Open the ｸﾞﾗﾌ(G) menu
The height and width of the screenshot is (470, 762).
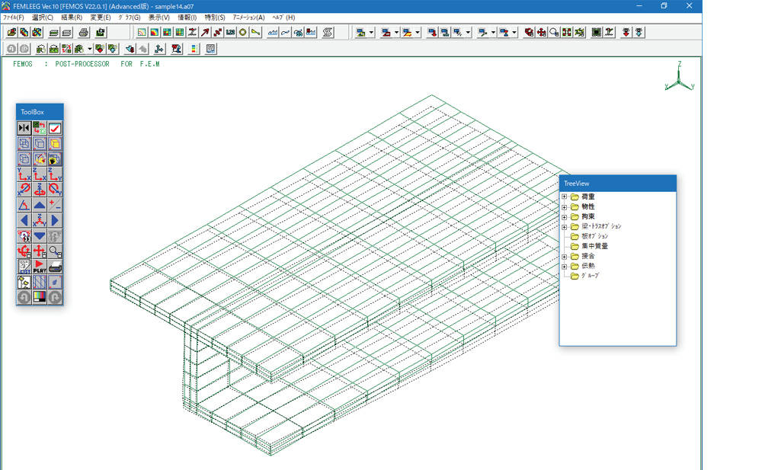[x=130, y=18]
